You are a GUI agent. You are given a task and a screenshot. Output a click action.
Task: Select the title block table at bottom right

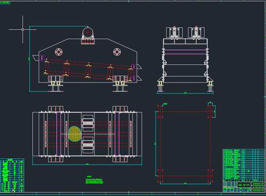(x=244, y=171)
